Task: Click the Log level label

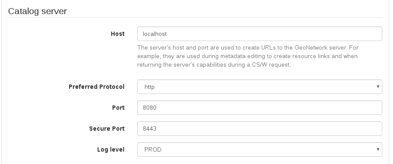Action: 111,149
